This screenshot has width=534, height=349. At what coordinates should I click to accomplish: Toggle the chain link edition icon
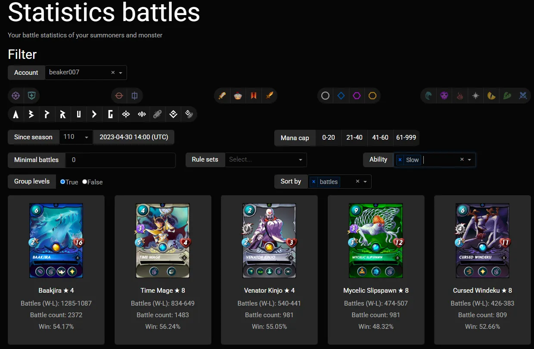(158, 114)
